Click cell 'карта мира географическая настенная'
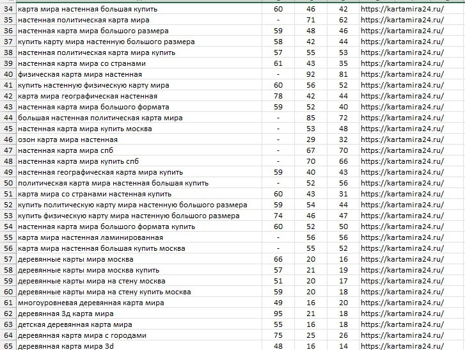465x350 pixels. click(x=139, y=96)
